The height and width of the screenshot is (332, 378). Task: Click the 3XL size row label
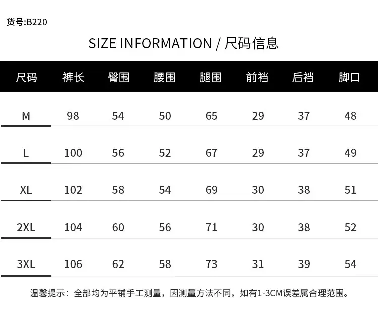(26, 264)
